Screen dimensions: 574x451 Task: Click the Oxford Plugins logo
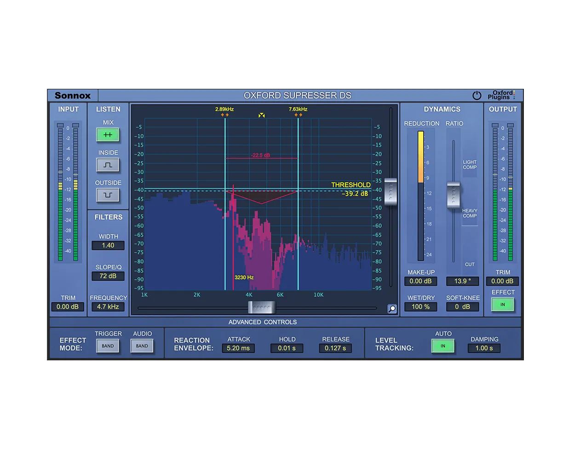tap(501, 95)
